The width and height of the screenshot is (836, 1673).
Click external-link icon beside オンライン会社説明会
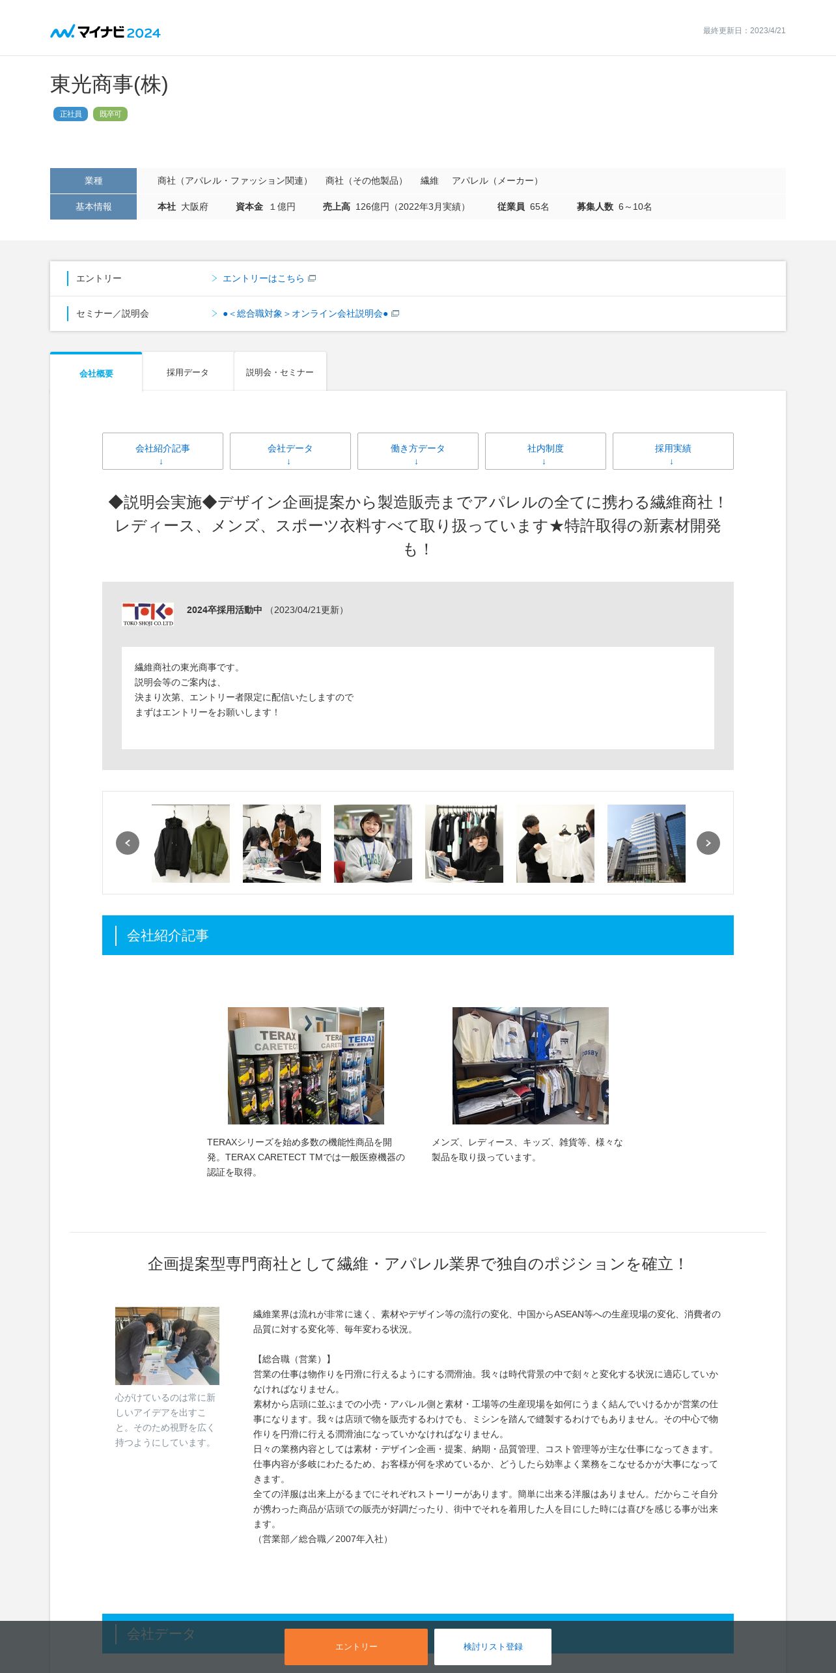[395, 313]
